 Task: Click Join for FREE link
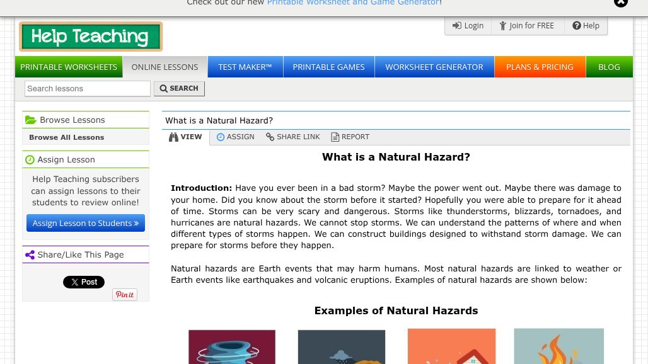527,26
